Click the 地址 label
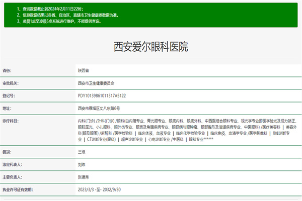Image resolution: width=302 pixels, height=201 pixels. pyautogui.click(x=7, y=109)
